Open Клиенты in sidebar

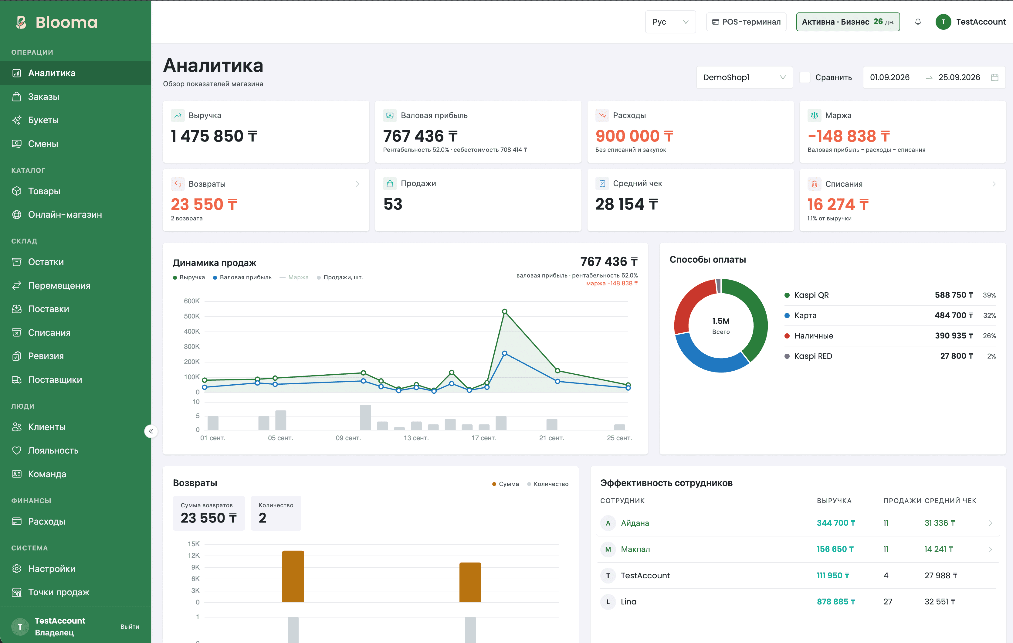tap(75, 427)
